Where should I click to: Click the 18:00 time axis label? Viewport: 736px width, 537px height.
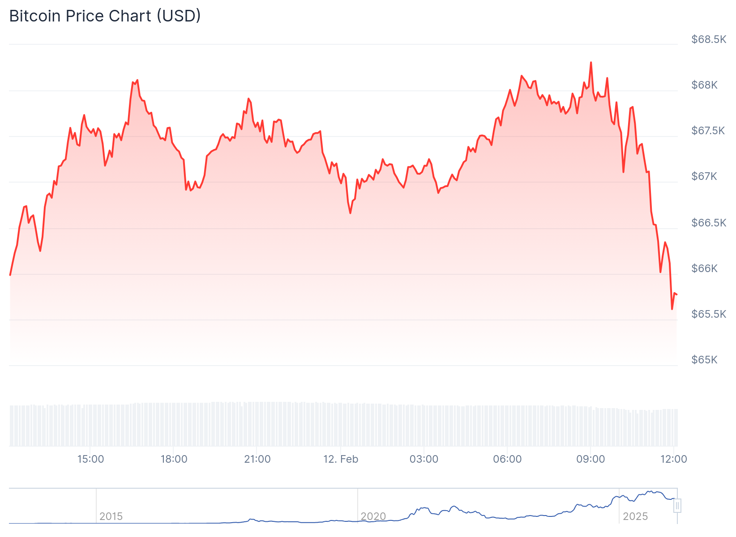(174, 459)
